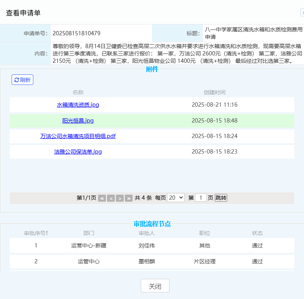Sort attachments by 名称 column
This screenshot has width=304, height=299.
pos(78,92)
